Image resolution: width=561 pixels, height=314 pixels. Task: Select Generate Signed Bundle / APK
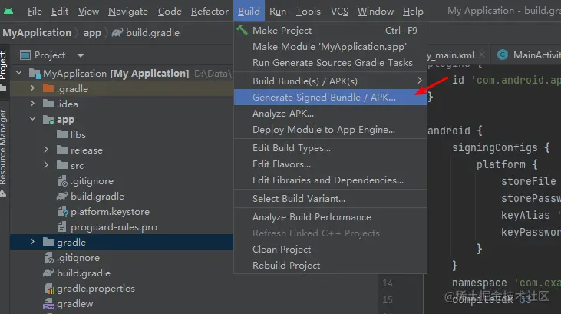coord(324,98)
